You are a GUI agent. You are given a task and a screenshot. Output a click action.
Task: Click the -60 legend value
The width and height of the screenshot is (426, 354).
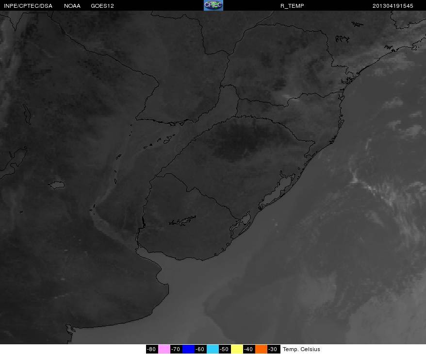[x=201, y=349]
